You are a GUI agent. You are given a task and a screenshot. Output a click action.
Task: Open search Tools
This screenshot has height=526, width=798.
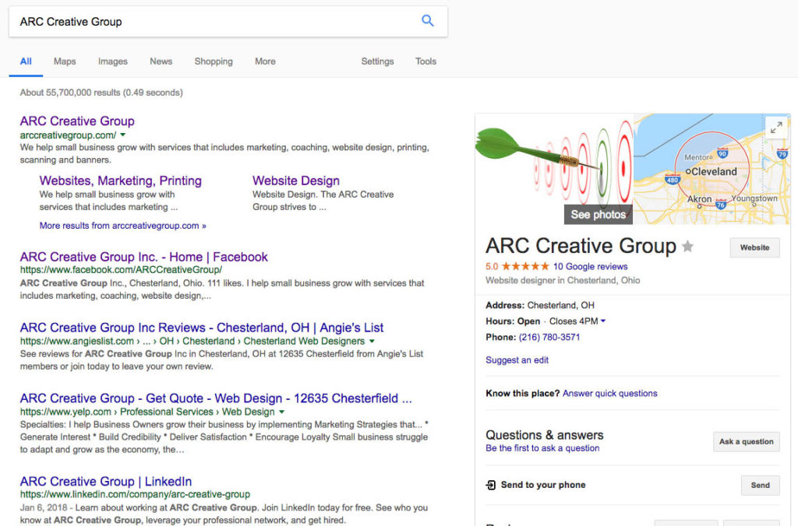tap(425, 61)
